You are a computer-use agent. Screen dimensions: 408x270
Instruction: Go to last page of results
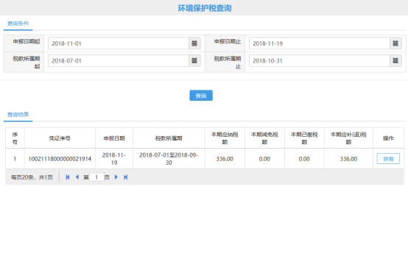click(126, 177)
